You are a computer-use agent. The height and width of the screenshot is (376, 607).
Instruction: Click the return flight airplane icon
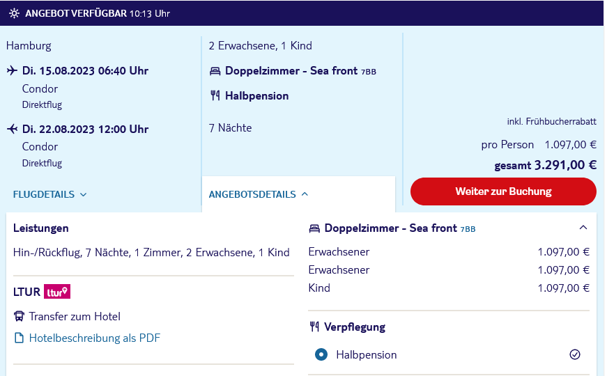[13, 129]
